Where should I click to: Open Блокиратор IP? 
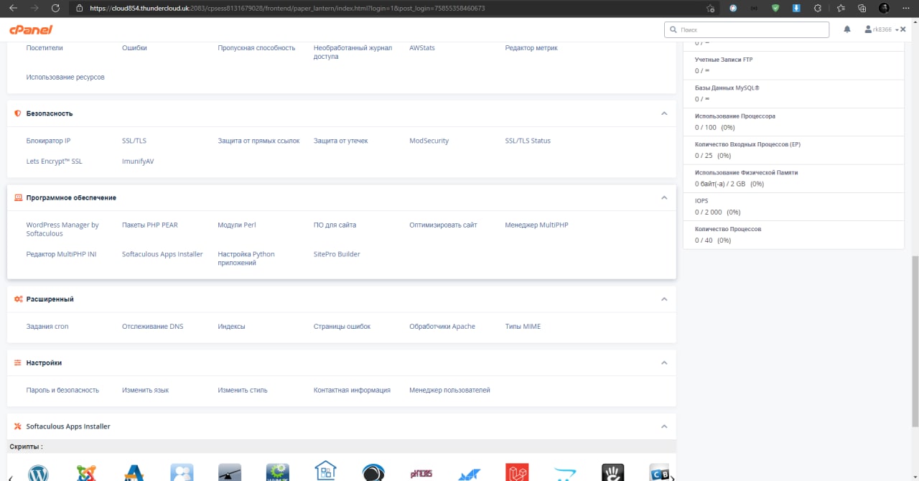point(48,141)
